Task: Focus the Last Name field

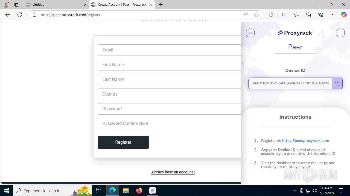Action: coord(169,79)
